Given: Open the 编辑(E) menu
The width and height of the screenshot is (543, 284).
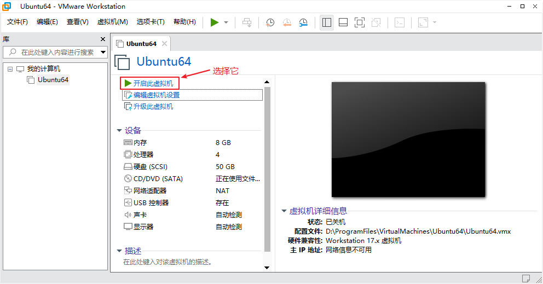Looking at the screenshot, I should click(x=47, y=22).
